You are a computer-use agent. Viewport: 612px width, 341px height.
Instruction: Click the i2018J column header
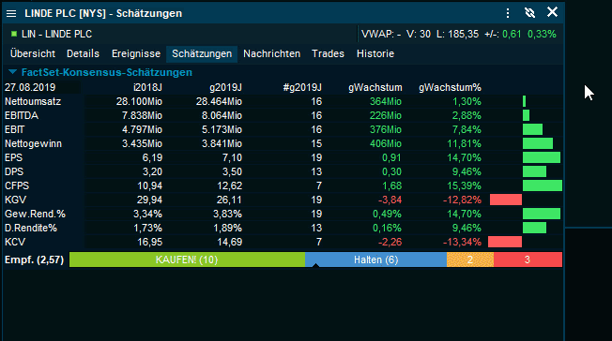pos(147,87)
